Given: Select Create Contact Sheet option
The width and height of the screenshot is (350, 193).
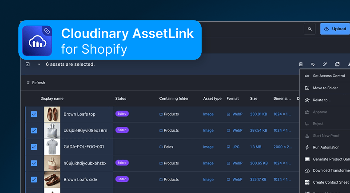Looking at the screenshot, I should pos(325,182).
